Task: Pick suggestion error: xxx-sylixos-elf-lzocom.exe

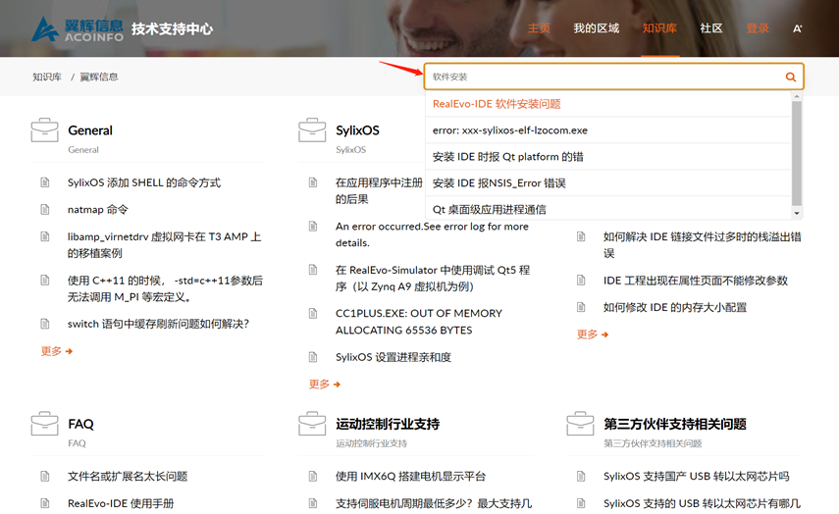Action: 509,130
